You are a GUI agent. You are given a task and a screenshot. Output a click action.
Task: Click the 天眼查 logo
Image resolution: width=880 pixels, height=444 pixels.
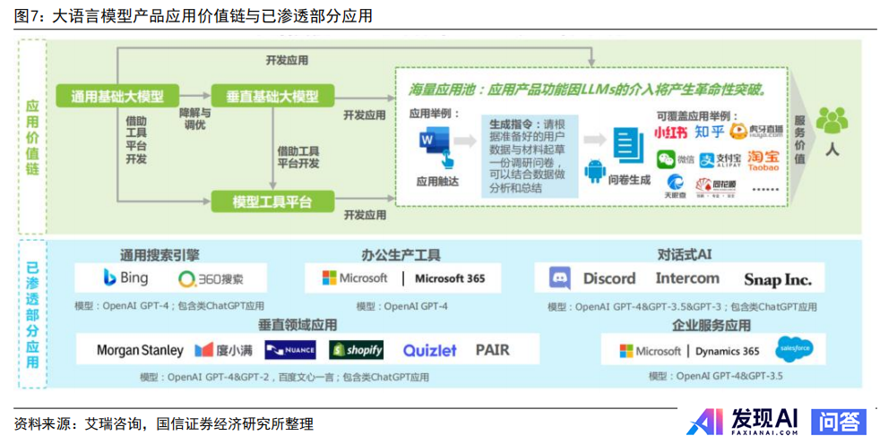pos(675,186)
